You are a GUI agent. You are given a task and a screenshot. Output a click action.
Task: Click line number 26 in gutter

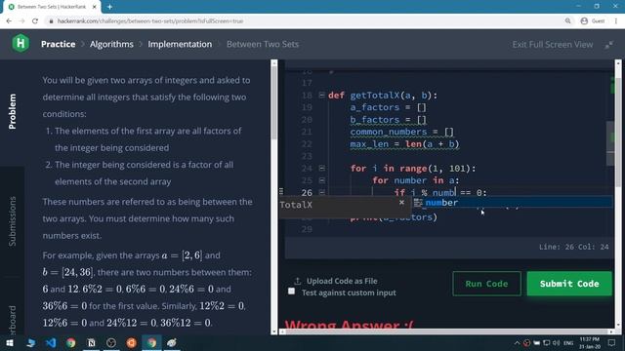307,193
